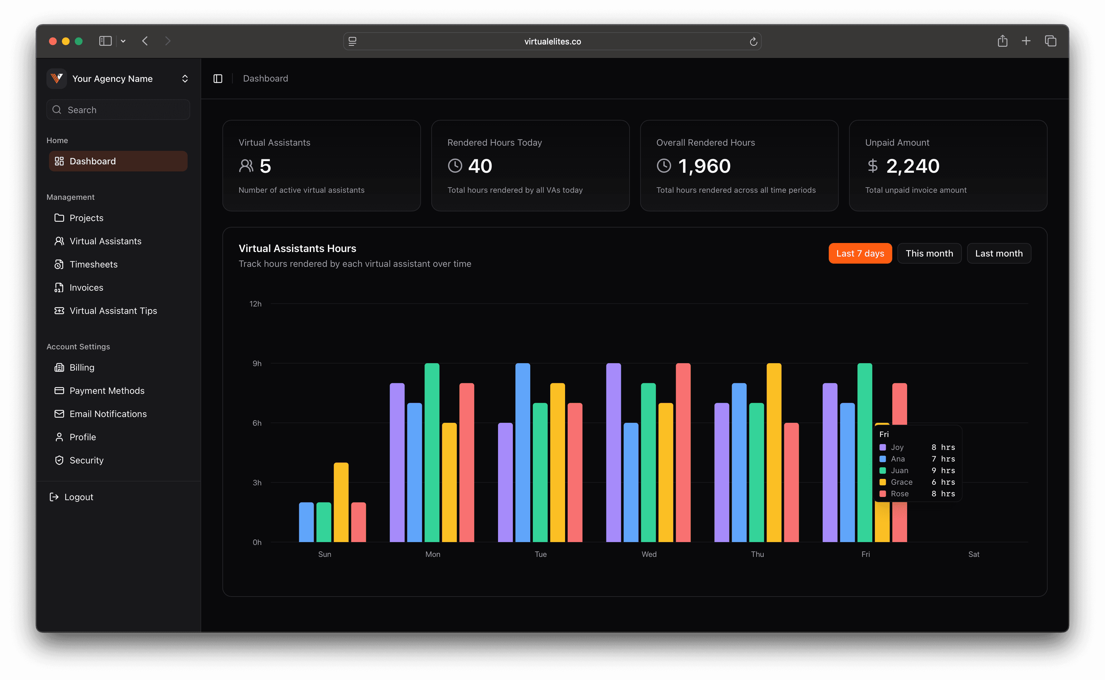Open the browser tab overview control
Screen dimensions: 1105x680
point(1051,41)
